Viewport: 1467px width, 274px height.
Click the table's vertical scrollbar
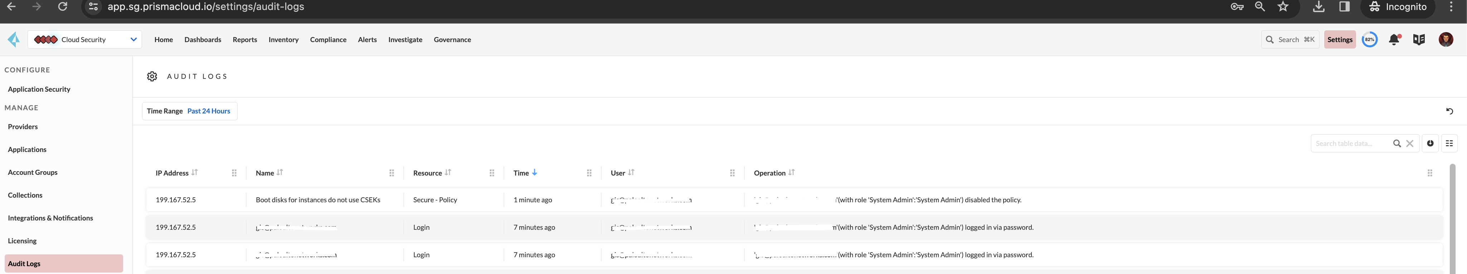pyautogui.click(x=1452, y=227)
